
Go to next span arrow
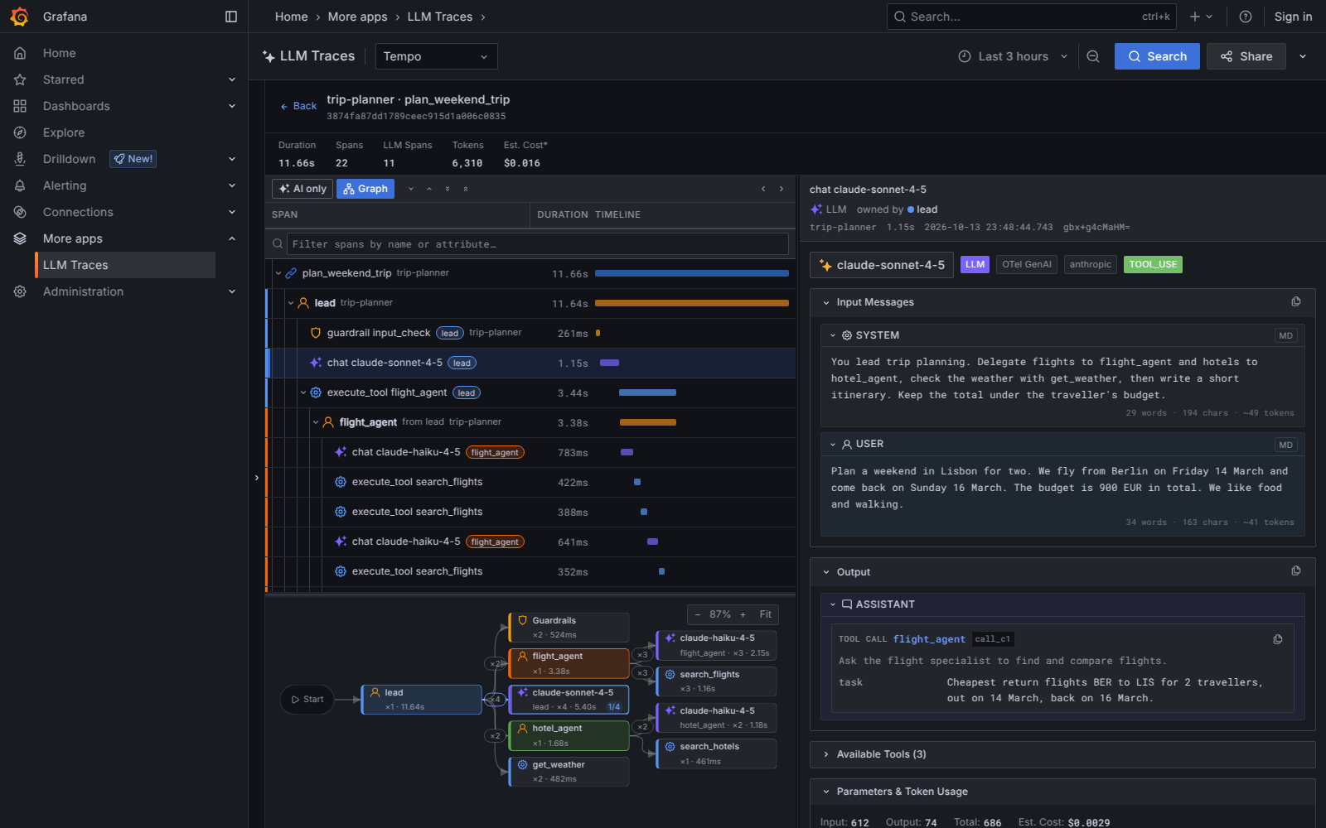[782, 189]
